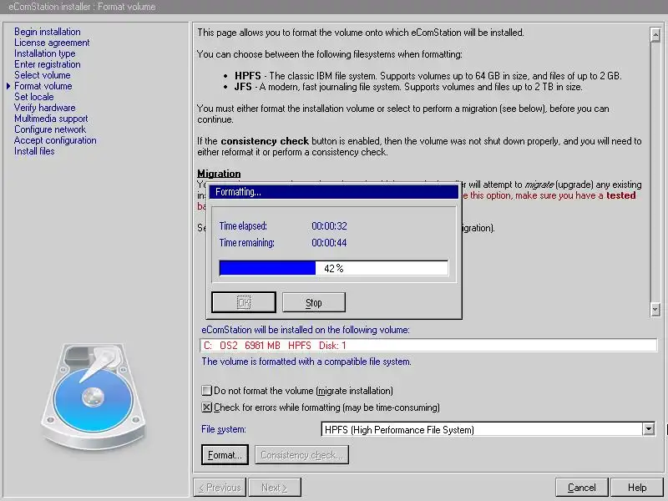Viewport: 668px width, 501px height.
Task: Click the File system label
Action: coord(224,429)
